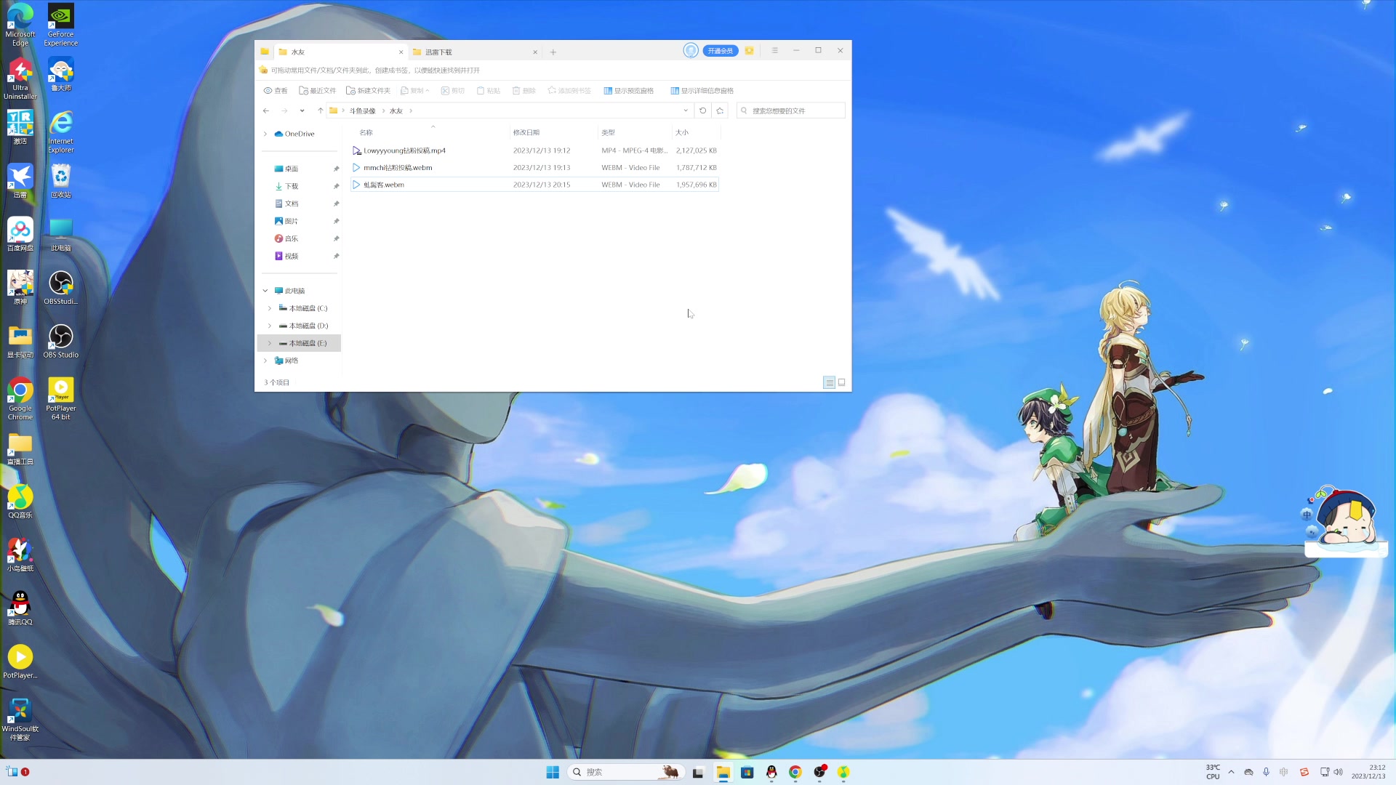Screen dimensions: 1396x785
Task: Click the user avatar icon in title bar
Action: pos(691,50)
